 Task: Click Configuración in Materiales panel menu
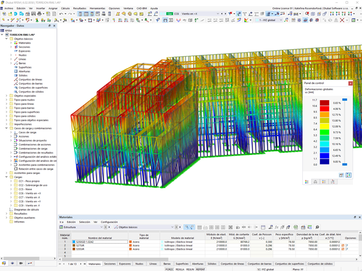[109, 222]
